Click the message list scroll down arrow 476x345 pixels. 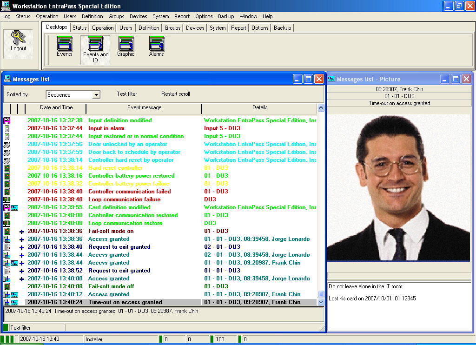(321, 302)
